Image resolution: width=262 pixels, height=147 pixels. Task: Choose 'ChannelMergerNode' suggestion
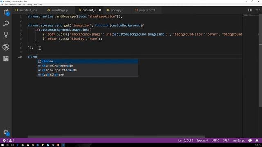point(87,66)
